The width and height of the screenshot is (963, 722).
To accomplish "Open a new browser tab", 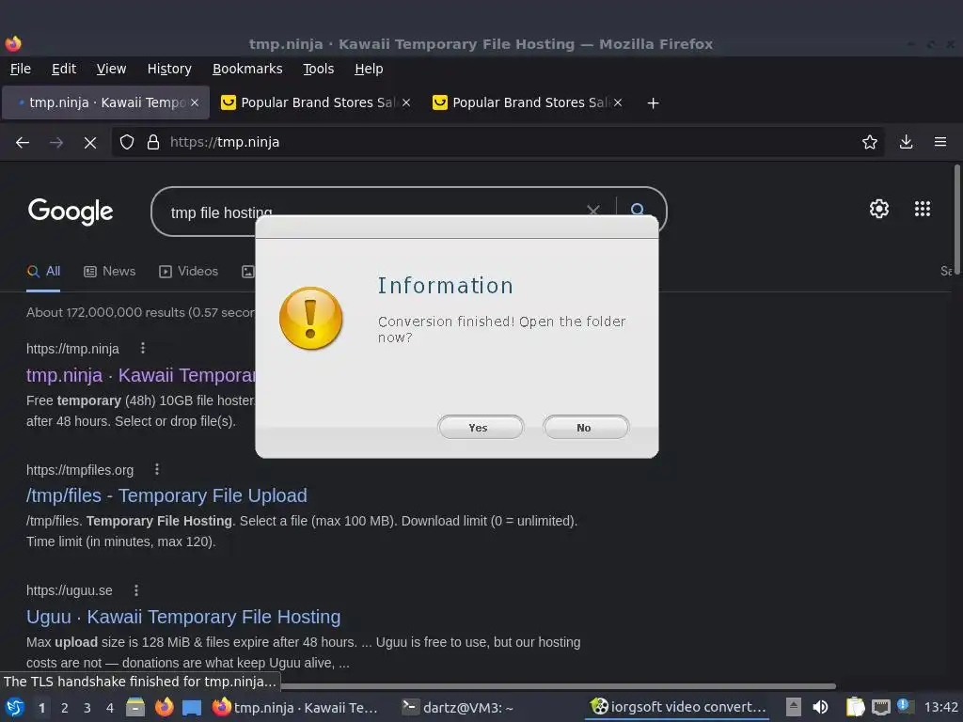I will [x=653, y=103].
